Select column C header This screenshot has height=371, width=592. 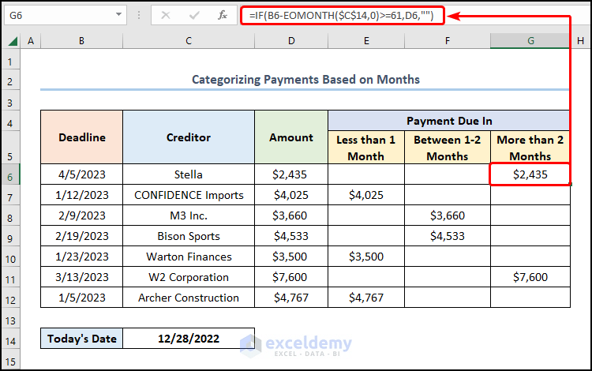(189, 41)
